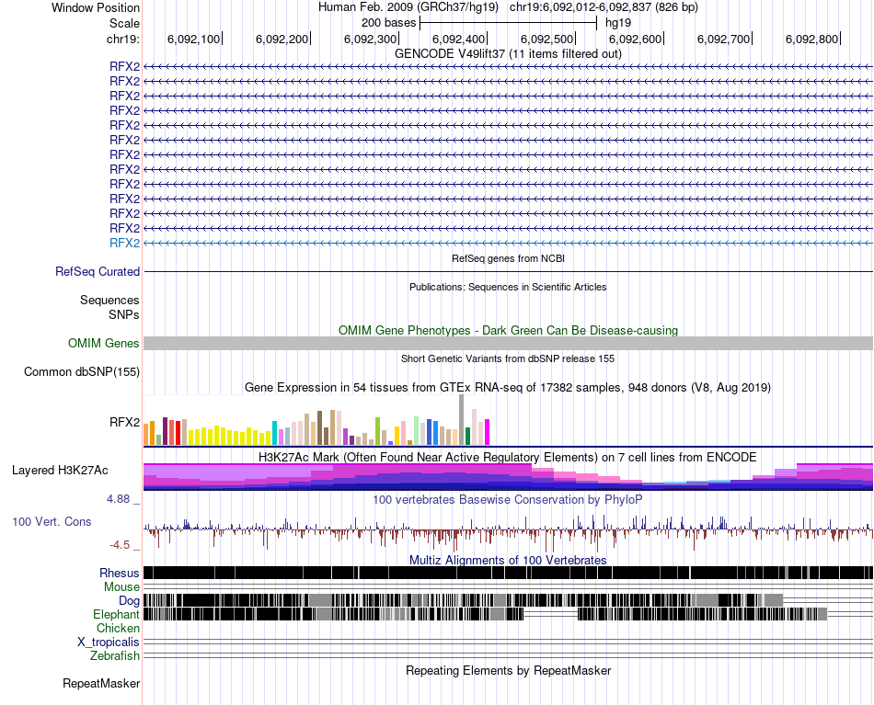
Task: Open the RefSeq Curated track label
Action: tap(98, 272)
